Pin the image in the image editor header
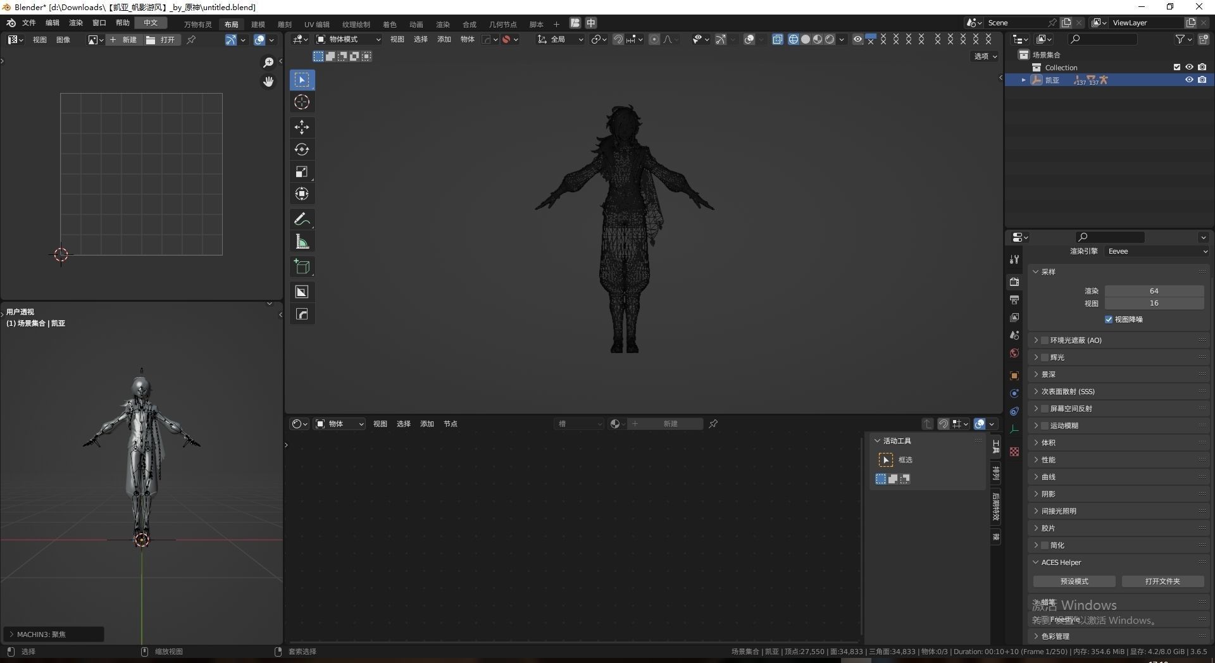Screen dimensions: 1215x663 (x=191, y=39)
